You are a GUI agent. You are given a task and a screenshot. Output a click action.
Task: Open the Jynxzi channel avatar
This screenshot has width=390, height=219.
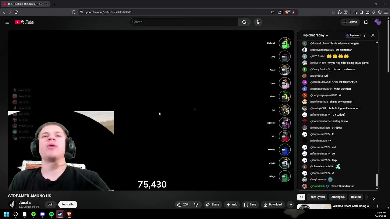click(x=12, y=204)
